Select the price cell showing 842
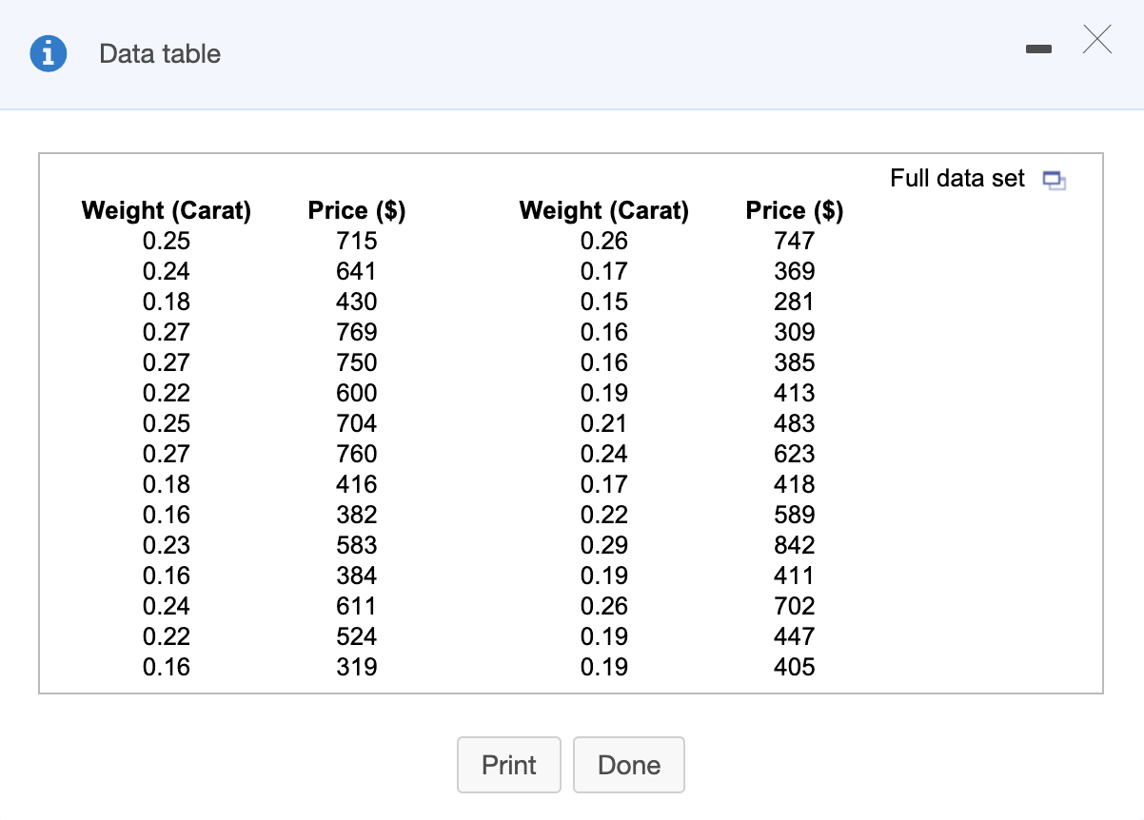Viewport: 1144px width, 820px height. point(794,545)
